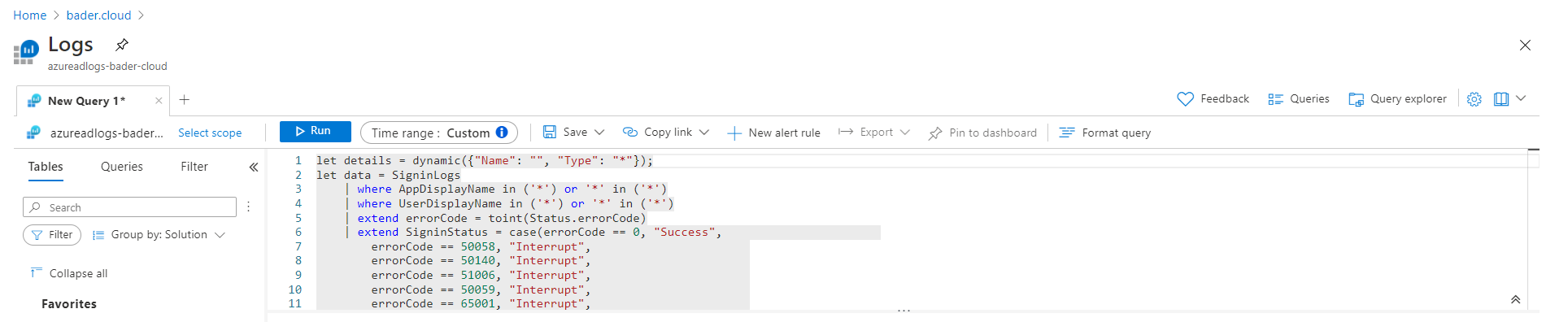Create a New alert rule
The width and height of the screenshot is (1546, 322).
773,133
